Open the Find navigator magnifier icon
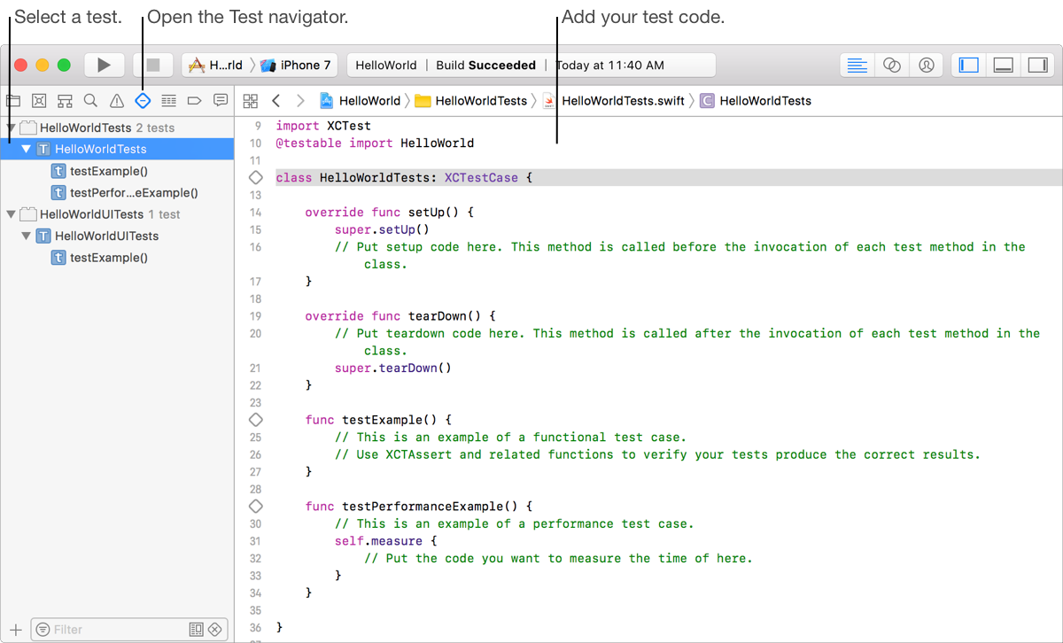The width and height of the screenshot is (1063, 643). click(x=90, y=101)
